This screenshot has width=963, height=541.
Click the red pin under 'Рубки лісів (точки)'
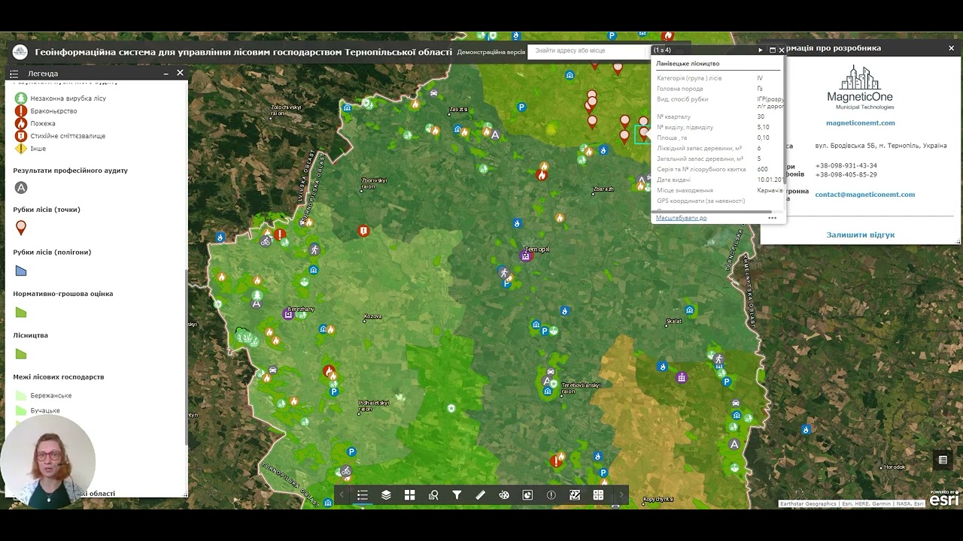[21, 228]
